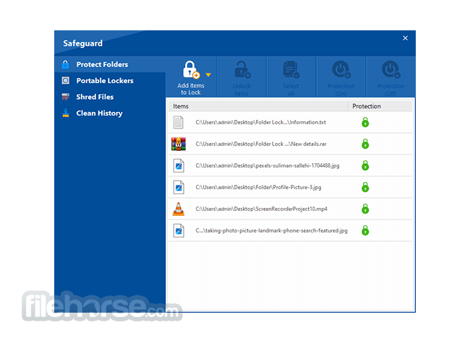Click the Unlock Items toolbar button
Image resolution: width=470 pixels, height=343 pixels.
pos(242,77)
